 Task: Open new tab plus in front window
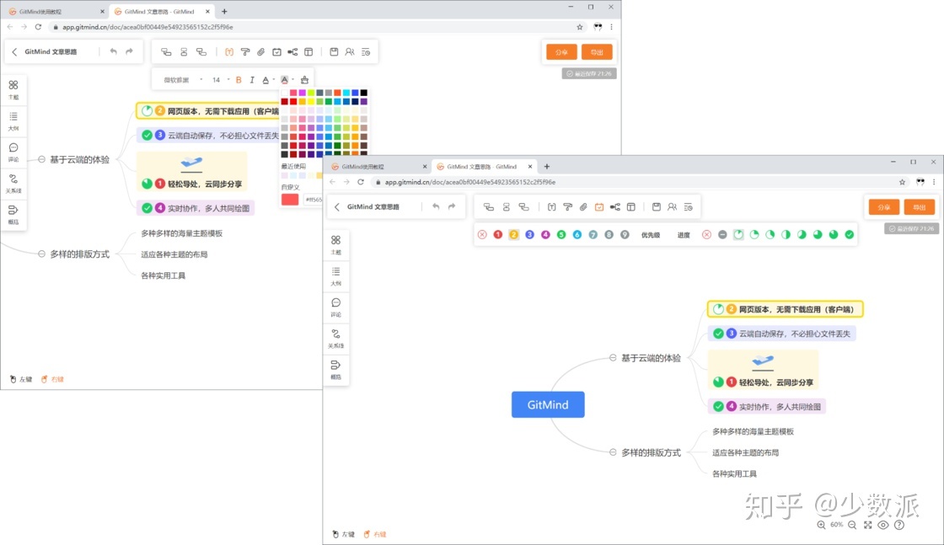click(547, 167)
